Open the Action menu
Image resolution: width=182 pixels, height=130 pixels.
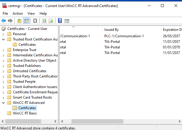pyautogui.click(x=18, y=13)
